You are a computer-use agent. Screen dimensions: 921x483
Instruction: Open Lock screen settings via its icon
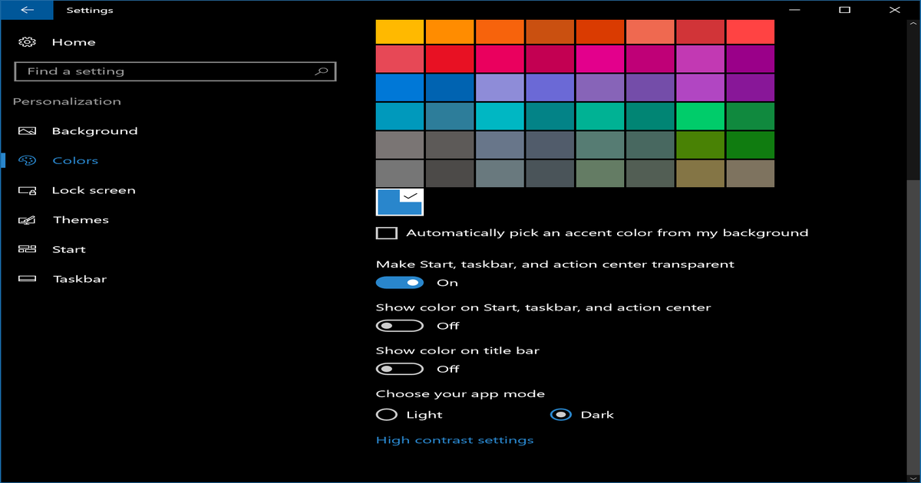coord(28,189)
